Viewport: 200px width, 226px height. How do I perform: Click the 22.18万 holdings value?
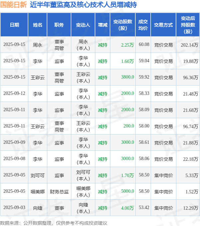pyautogui.click(x=190, y=159)
